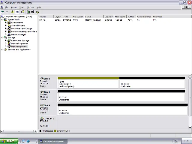The image size is (192, 144).
Task: Expand the Services and Applications node
Action: point(2,49)
